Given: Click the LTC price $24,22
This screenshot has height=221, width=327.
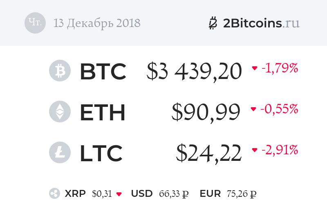Looking at the screenshot, I should click(x=208, y=153).
